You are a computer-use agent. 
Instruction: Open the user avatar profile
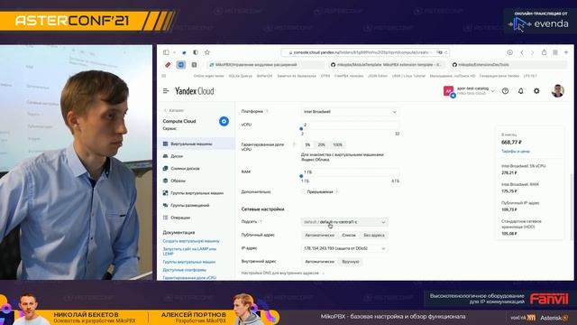[x=557, y=91]
